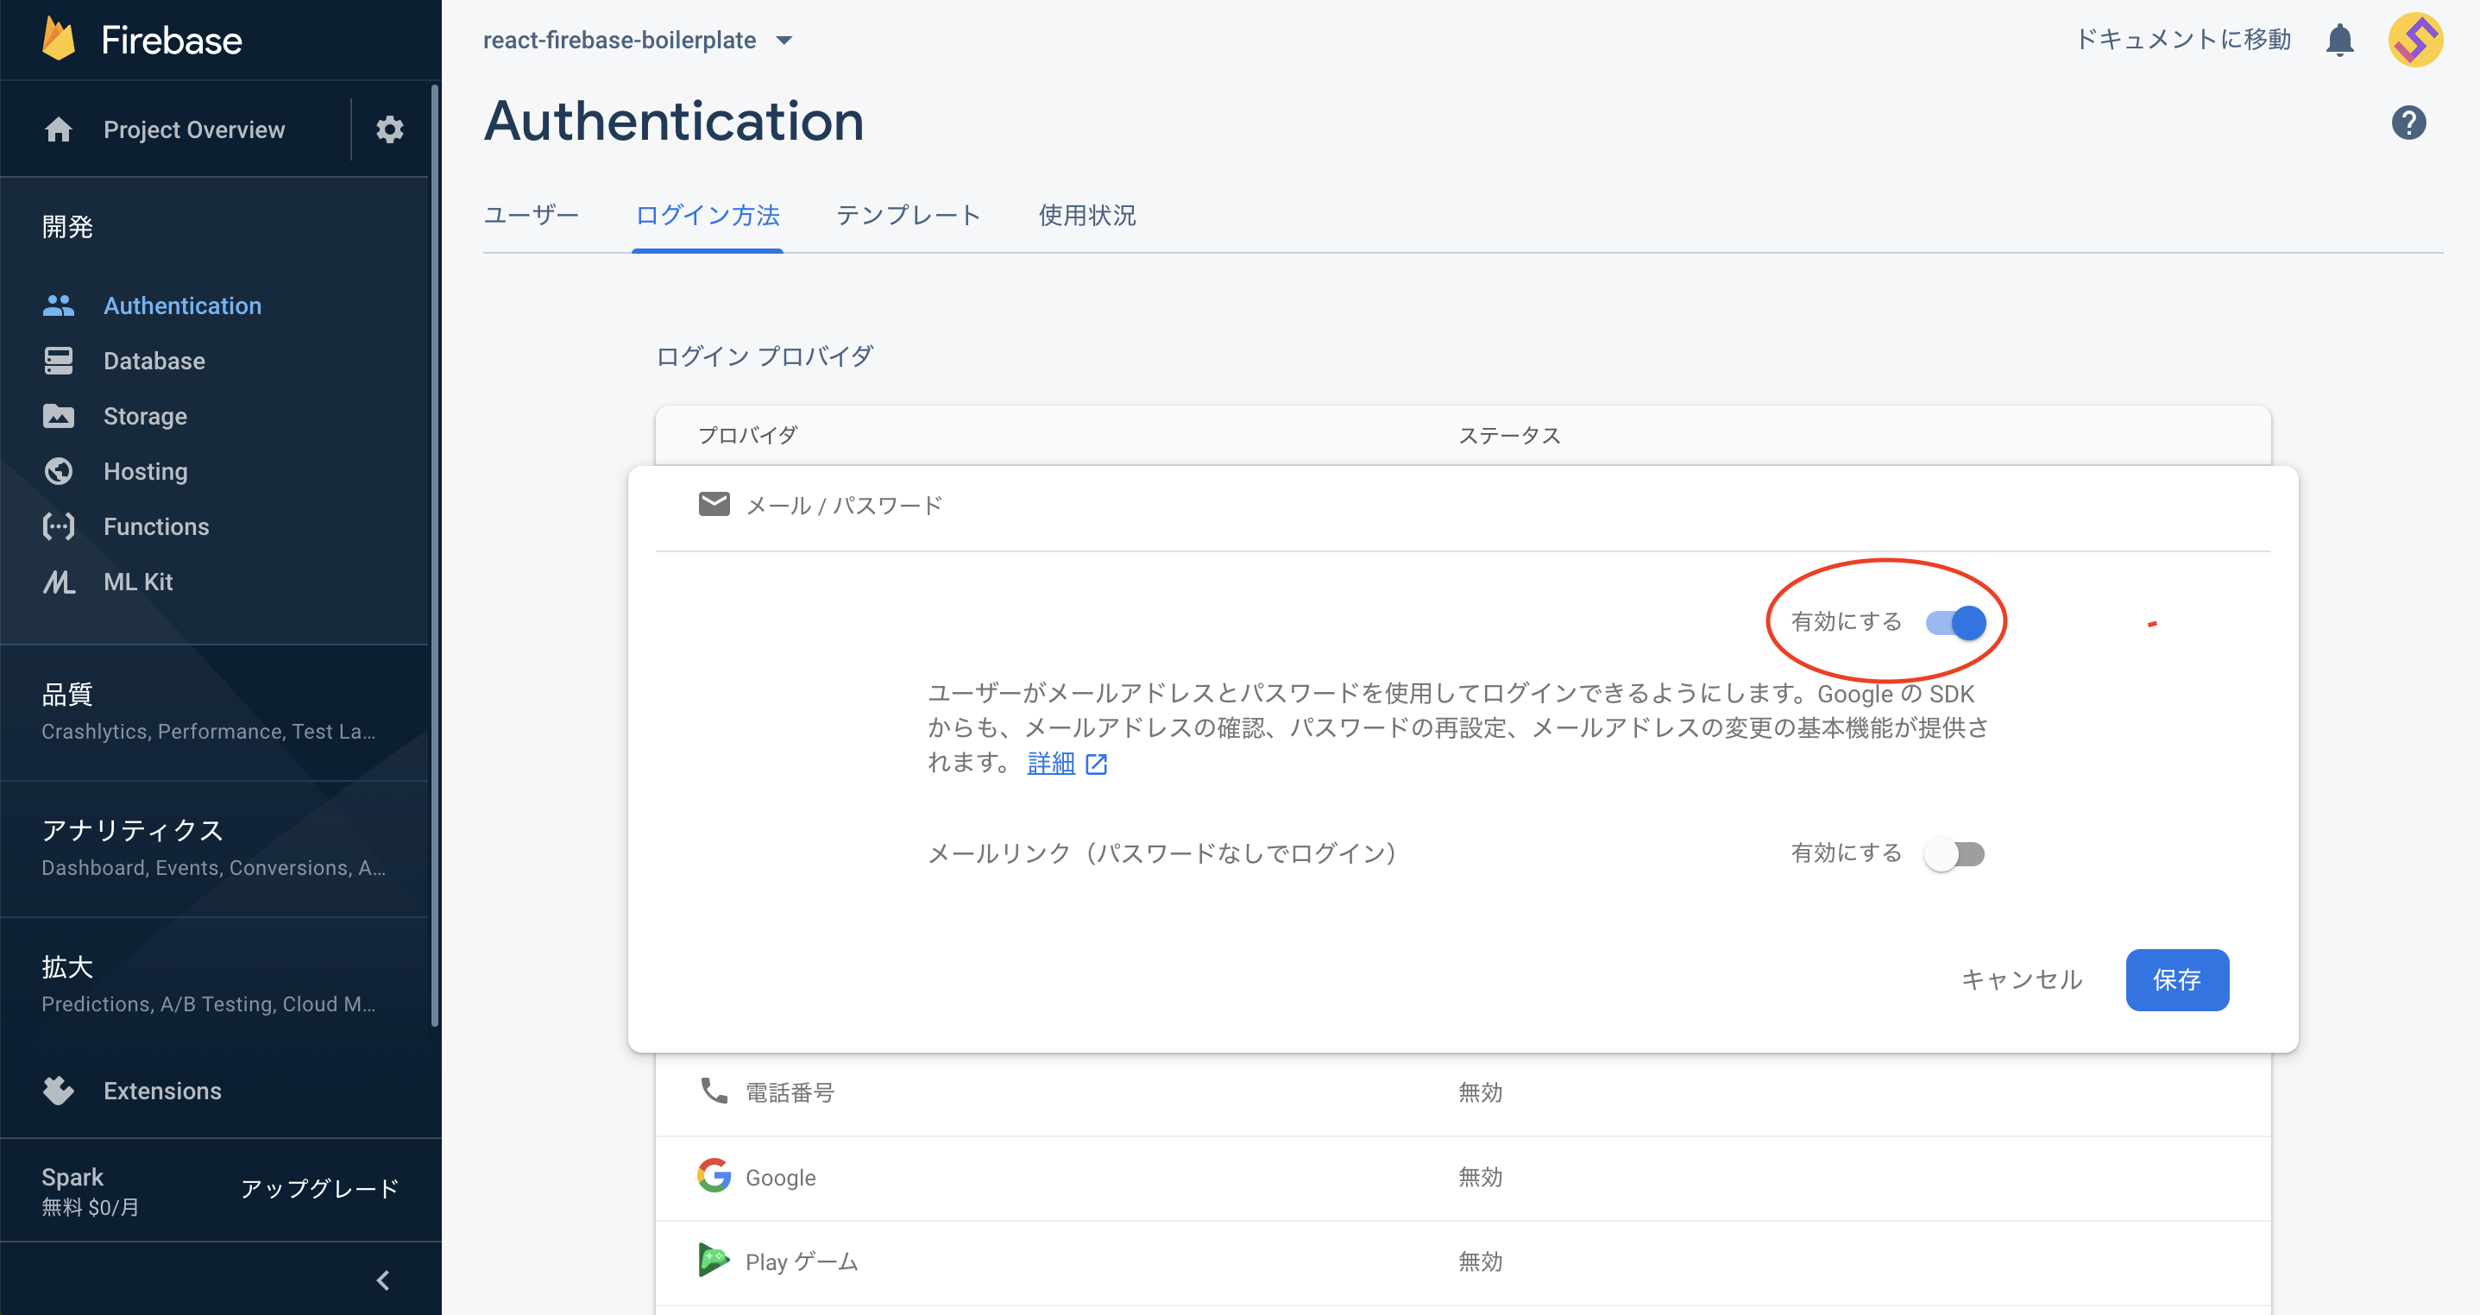Switch to the ユーザー tab
2480x1315 pixels.
pos(532,216)
